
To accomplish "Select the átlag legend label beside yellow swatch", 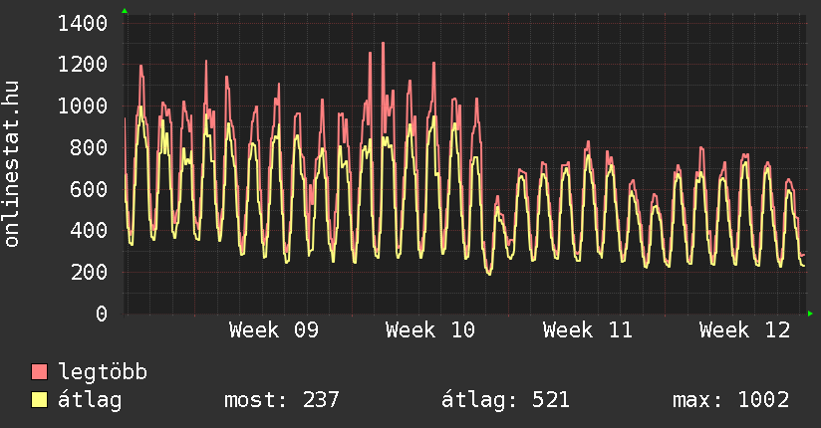I will (90, 400).
